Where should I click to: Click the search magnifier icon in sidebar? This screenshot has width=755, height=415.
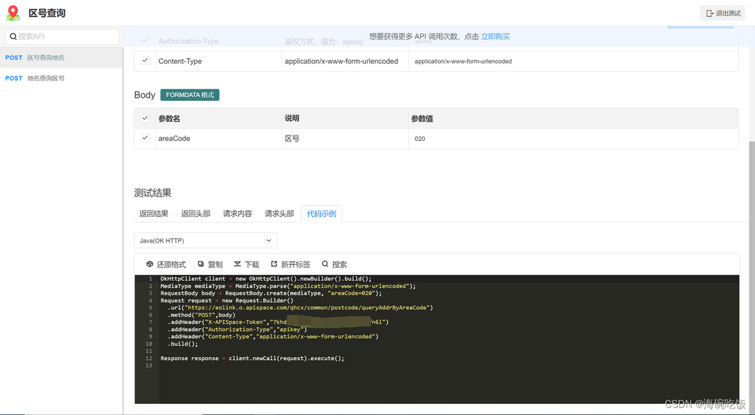13,36
